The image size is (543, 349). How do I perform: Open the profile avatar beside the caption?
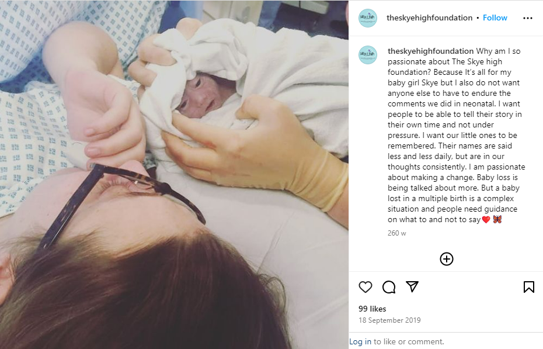(x=368, y=55)
